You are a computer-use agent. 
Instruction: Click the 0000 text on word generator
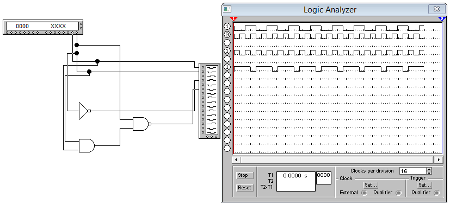click(22, 27)
